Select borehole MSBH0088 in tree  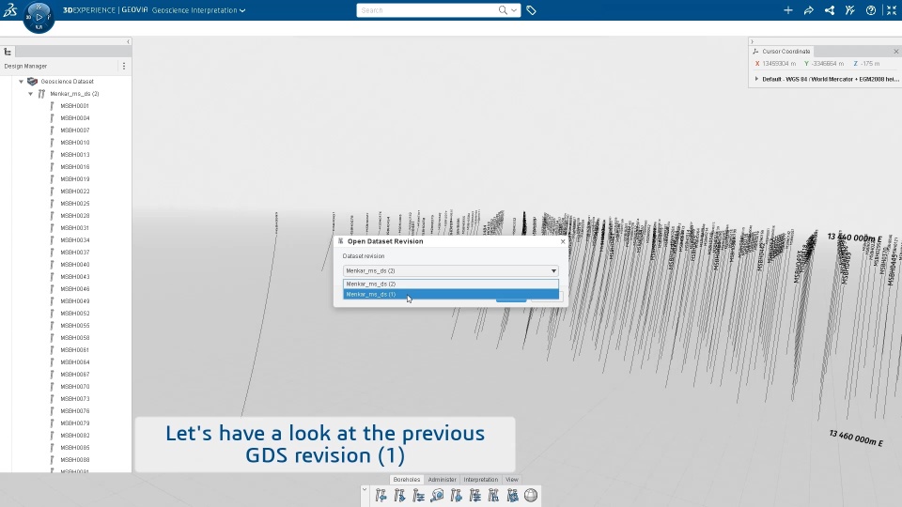tap(75, 460)
